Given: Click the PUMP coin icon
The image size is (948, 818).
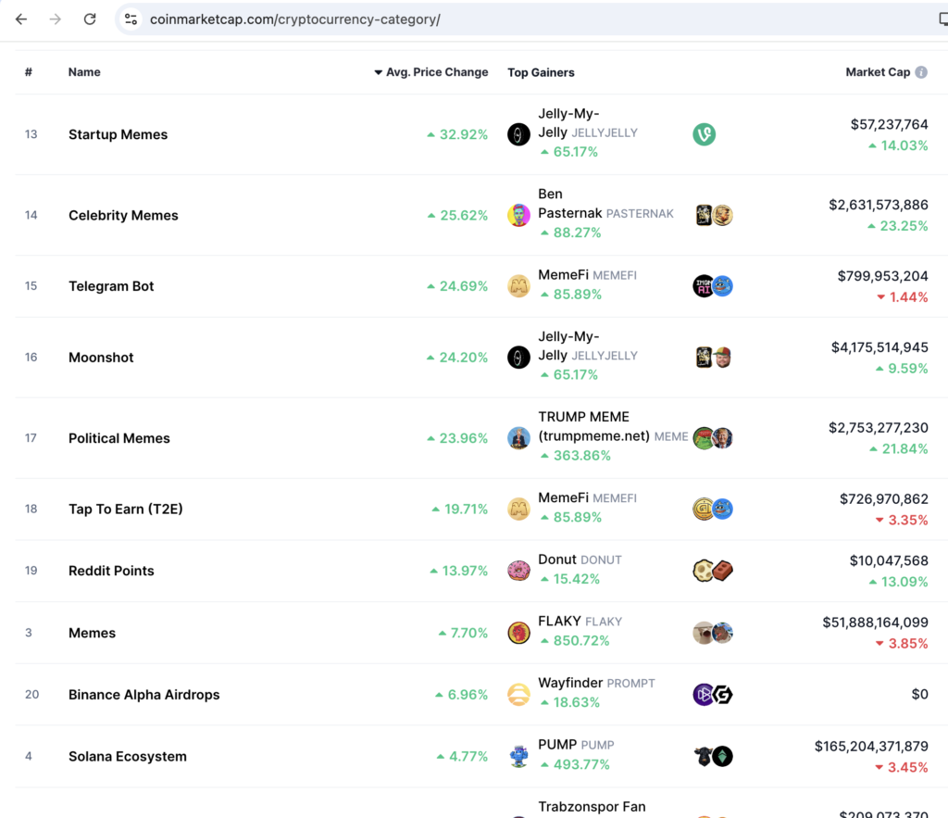Looking at the screenshot, I should coord(518,756).
